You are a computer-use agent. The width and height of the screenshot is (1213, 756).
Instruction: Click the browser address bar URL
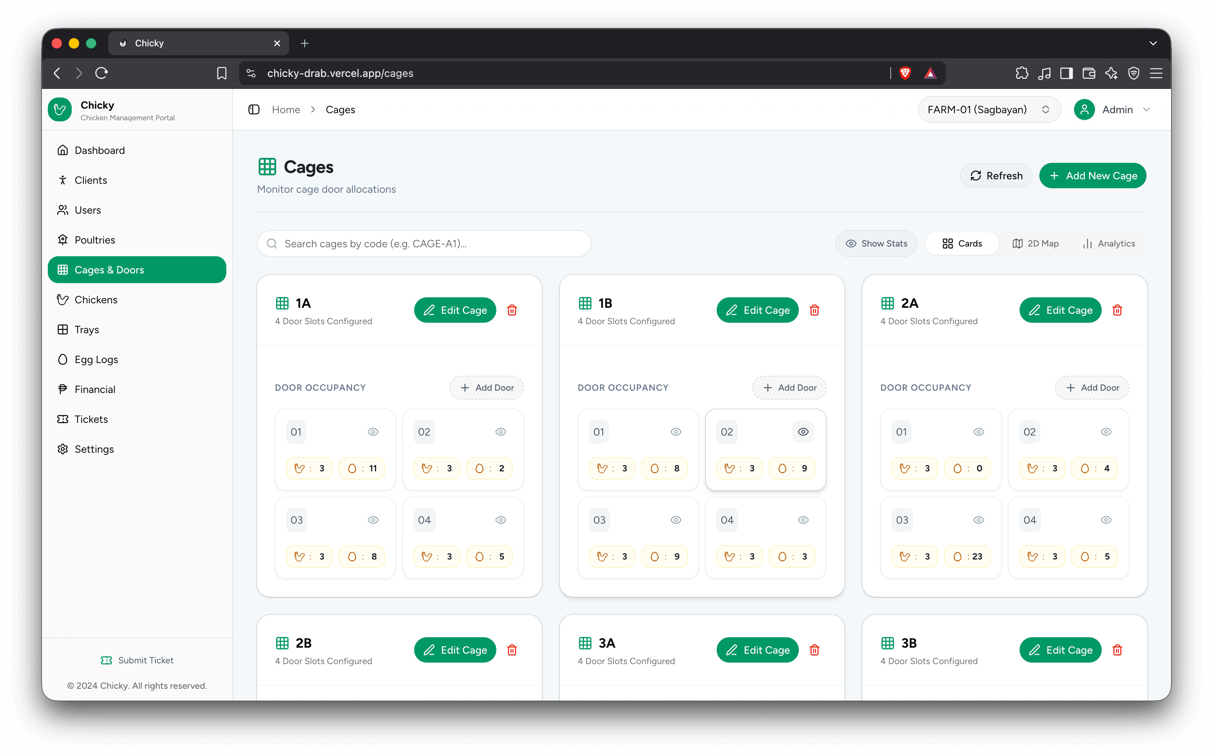(x=340, y=73)
